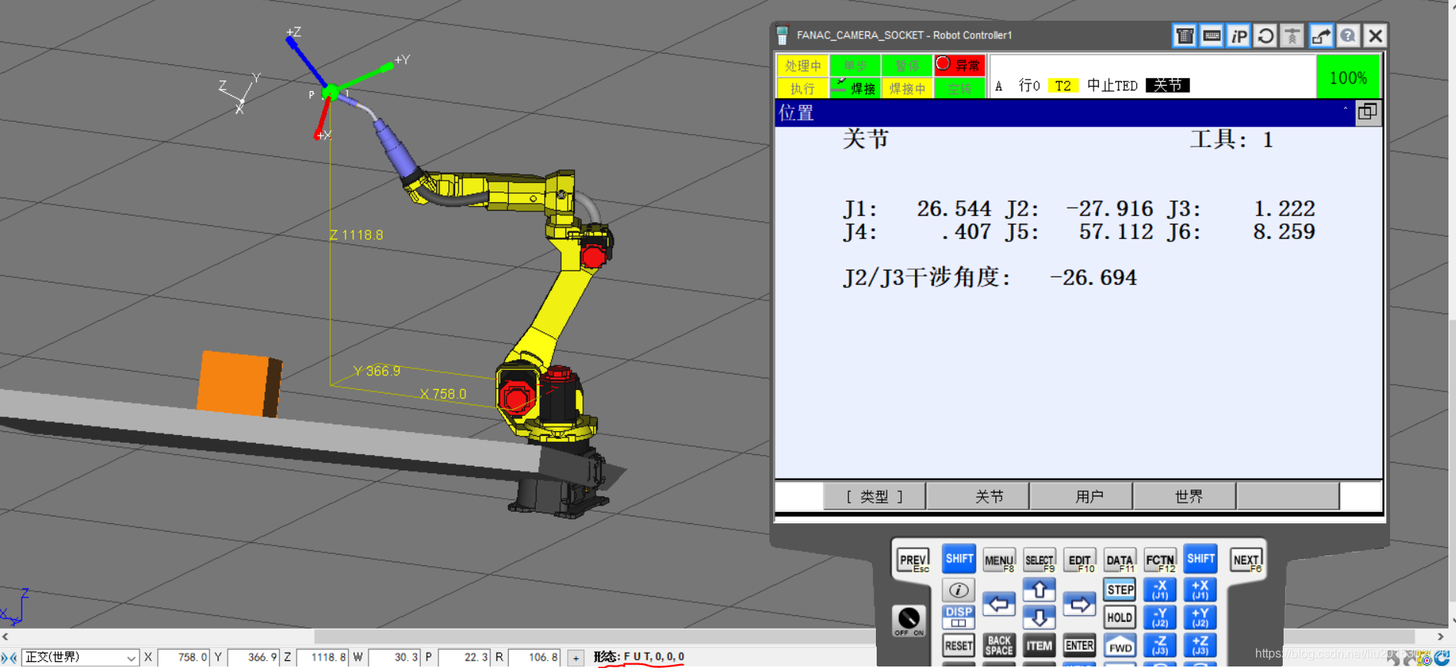Click the small + button beside R field

coord(576,657)
